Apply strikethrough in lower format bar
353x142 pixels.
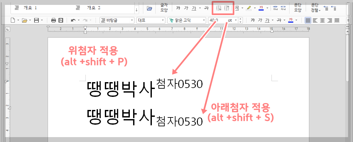coord(279,20)
